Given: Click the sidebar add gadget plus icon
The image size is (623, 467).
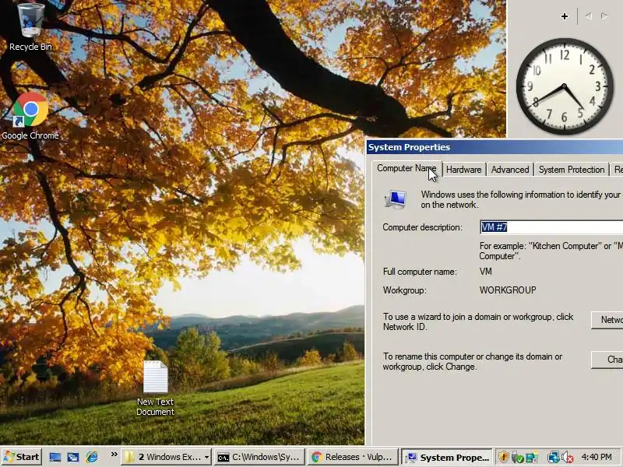Looking at the screenshot, I should click(x=565, y=16).
